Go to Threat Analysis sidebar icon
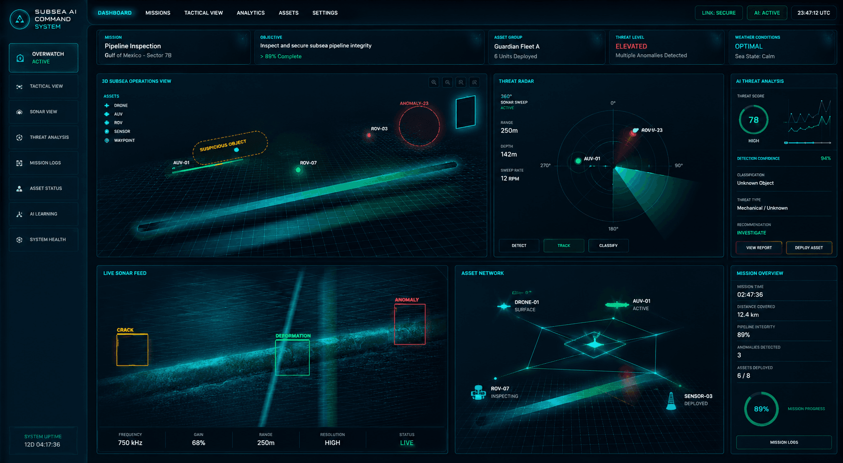 click(x=19, y=137)
